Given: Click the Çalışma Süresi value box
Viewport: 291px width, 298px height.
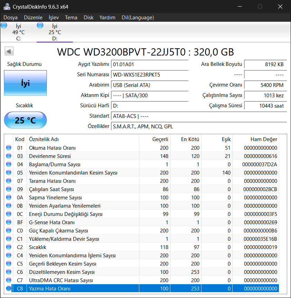Looking at the screenshot, I should [x=265, y=106].
